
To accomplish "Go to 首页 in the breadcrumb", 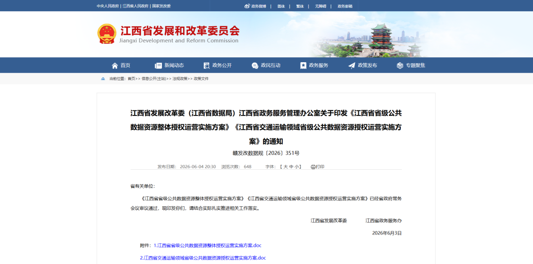I will pos(131,79).
